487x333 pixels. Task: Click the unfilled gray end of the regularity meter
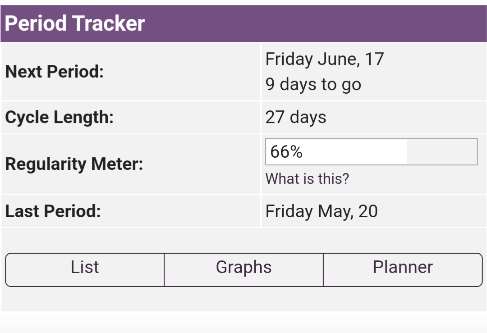tap(441, 152)
